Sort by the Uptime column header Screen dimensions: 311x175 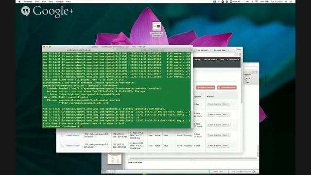click(x=198, y=96)
